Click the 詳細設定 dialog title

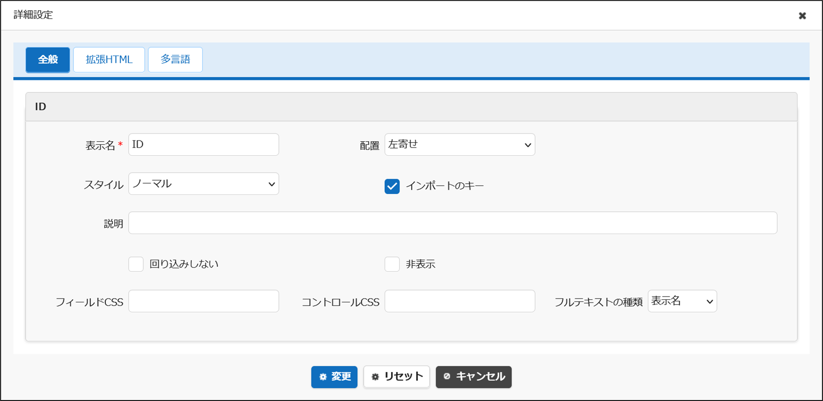tap(33, 15)
